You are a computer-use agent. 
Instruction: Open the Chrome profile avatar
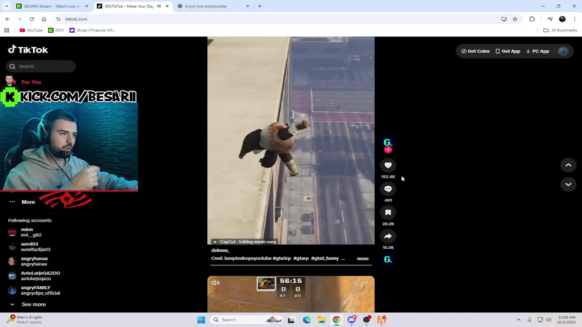[562, 19]
